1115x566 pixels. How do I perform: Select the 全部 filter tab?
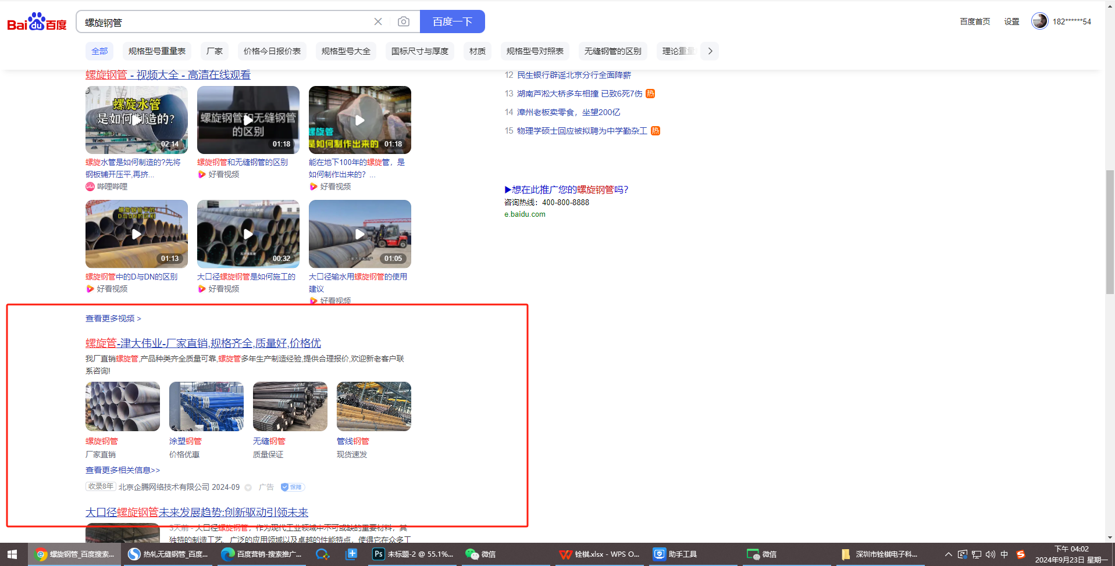[99, 51]
